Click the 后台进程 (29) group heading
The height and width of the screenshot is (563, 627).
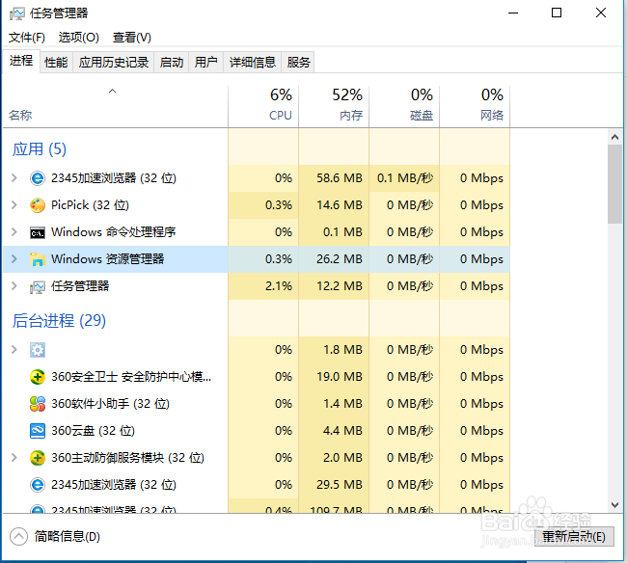point(59,320)
